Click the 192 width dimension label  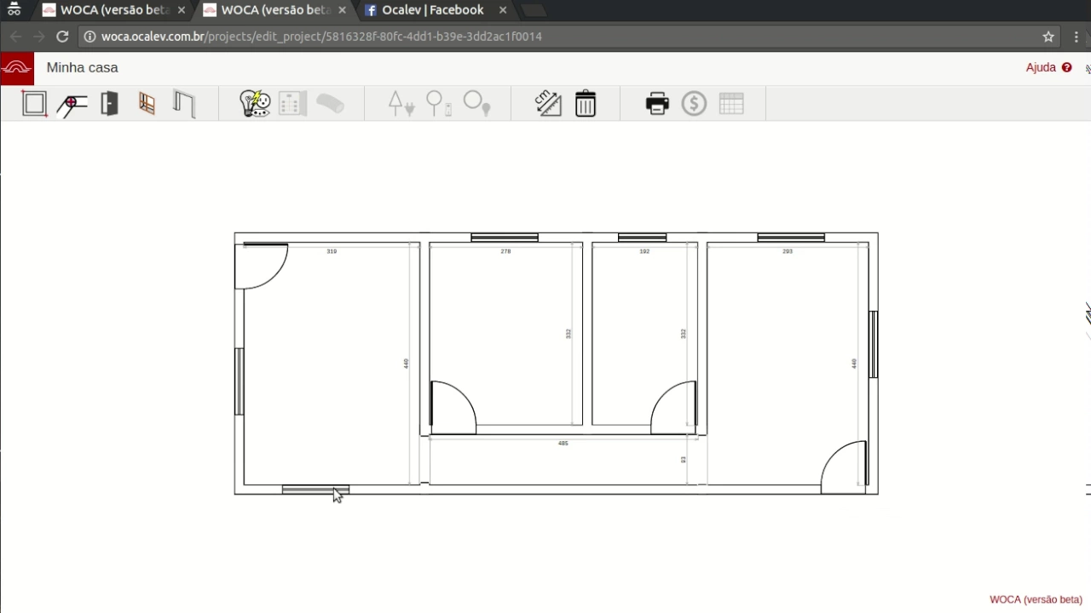coord(644,252)
